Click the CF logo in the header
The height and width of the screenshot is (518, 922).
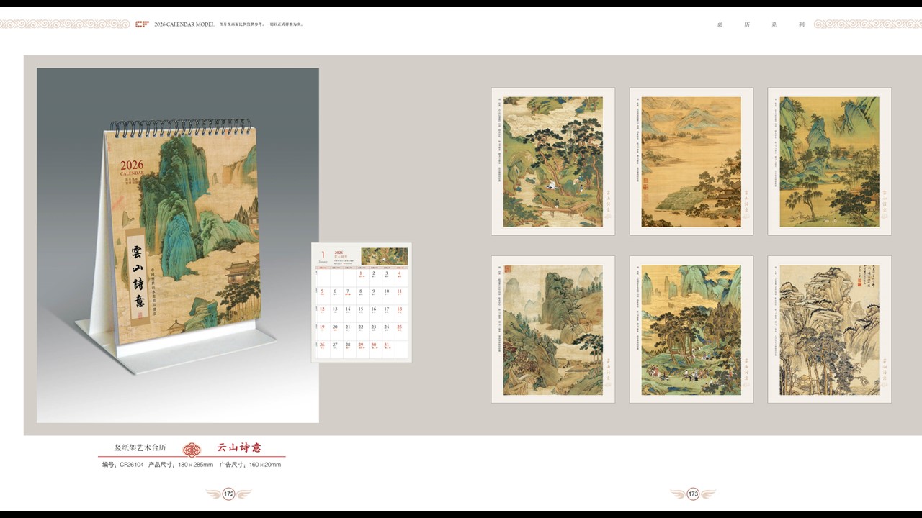click(x=142, y=24)
